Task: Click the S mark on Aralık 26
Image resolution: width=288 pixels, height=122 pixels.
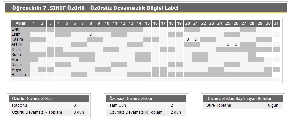Action: tap(236, 44)
